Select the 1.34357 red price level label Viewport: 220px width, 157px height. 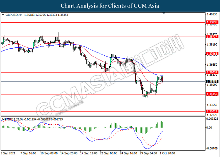(212, 94)
